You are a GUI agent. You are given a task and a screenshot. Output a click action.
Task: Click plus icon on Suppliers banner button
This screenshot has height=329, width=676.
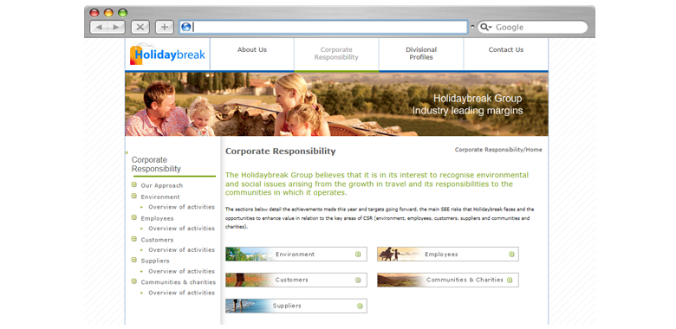(x=360, y=306)
